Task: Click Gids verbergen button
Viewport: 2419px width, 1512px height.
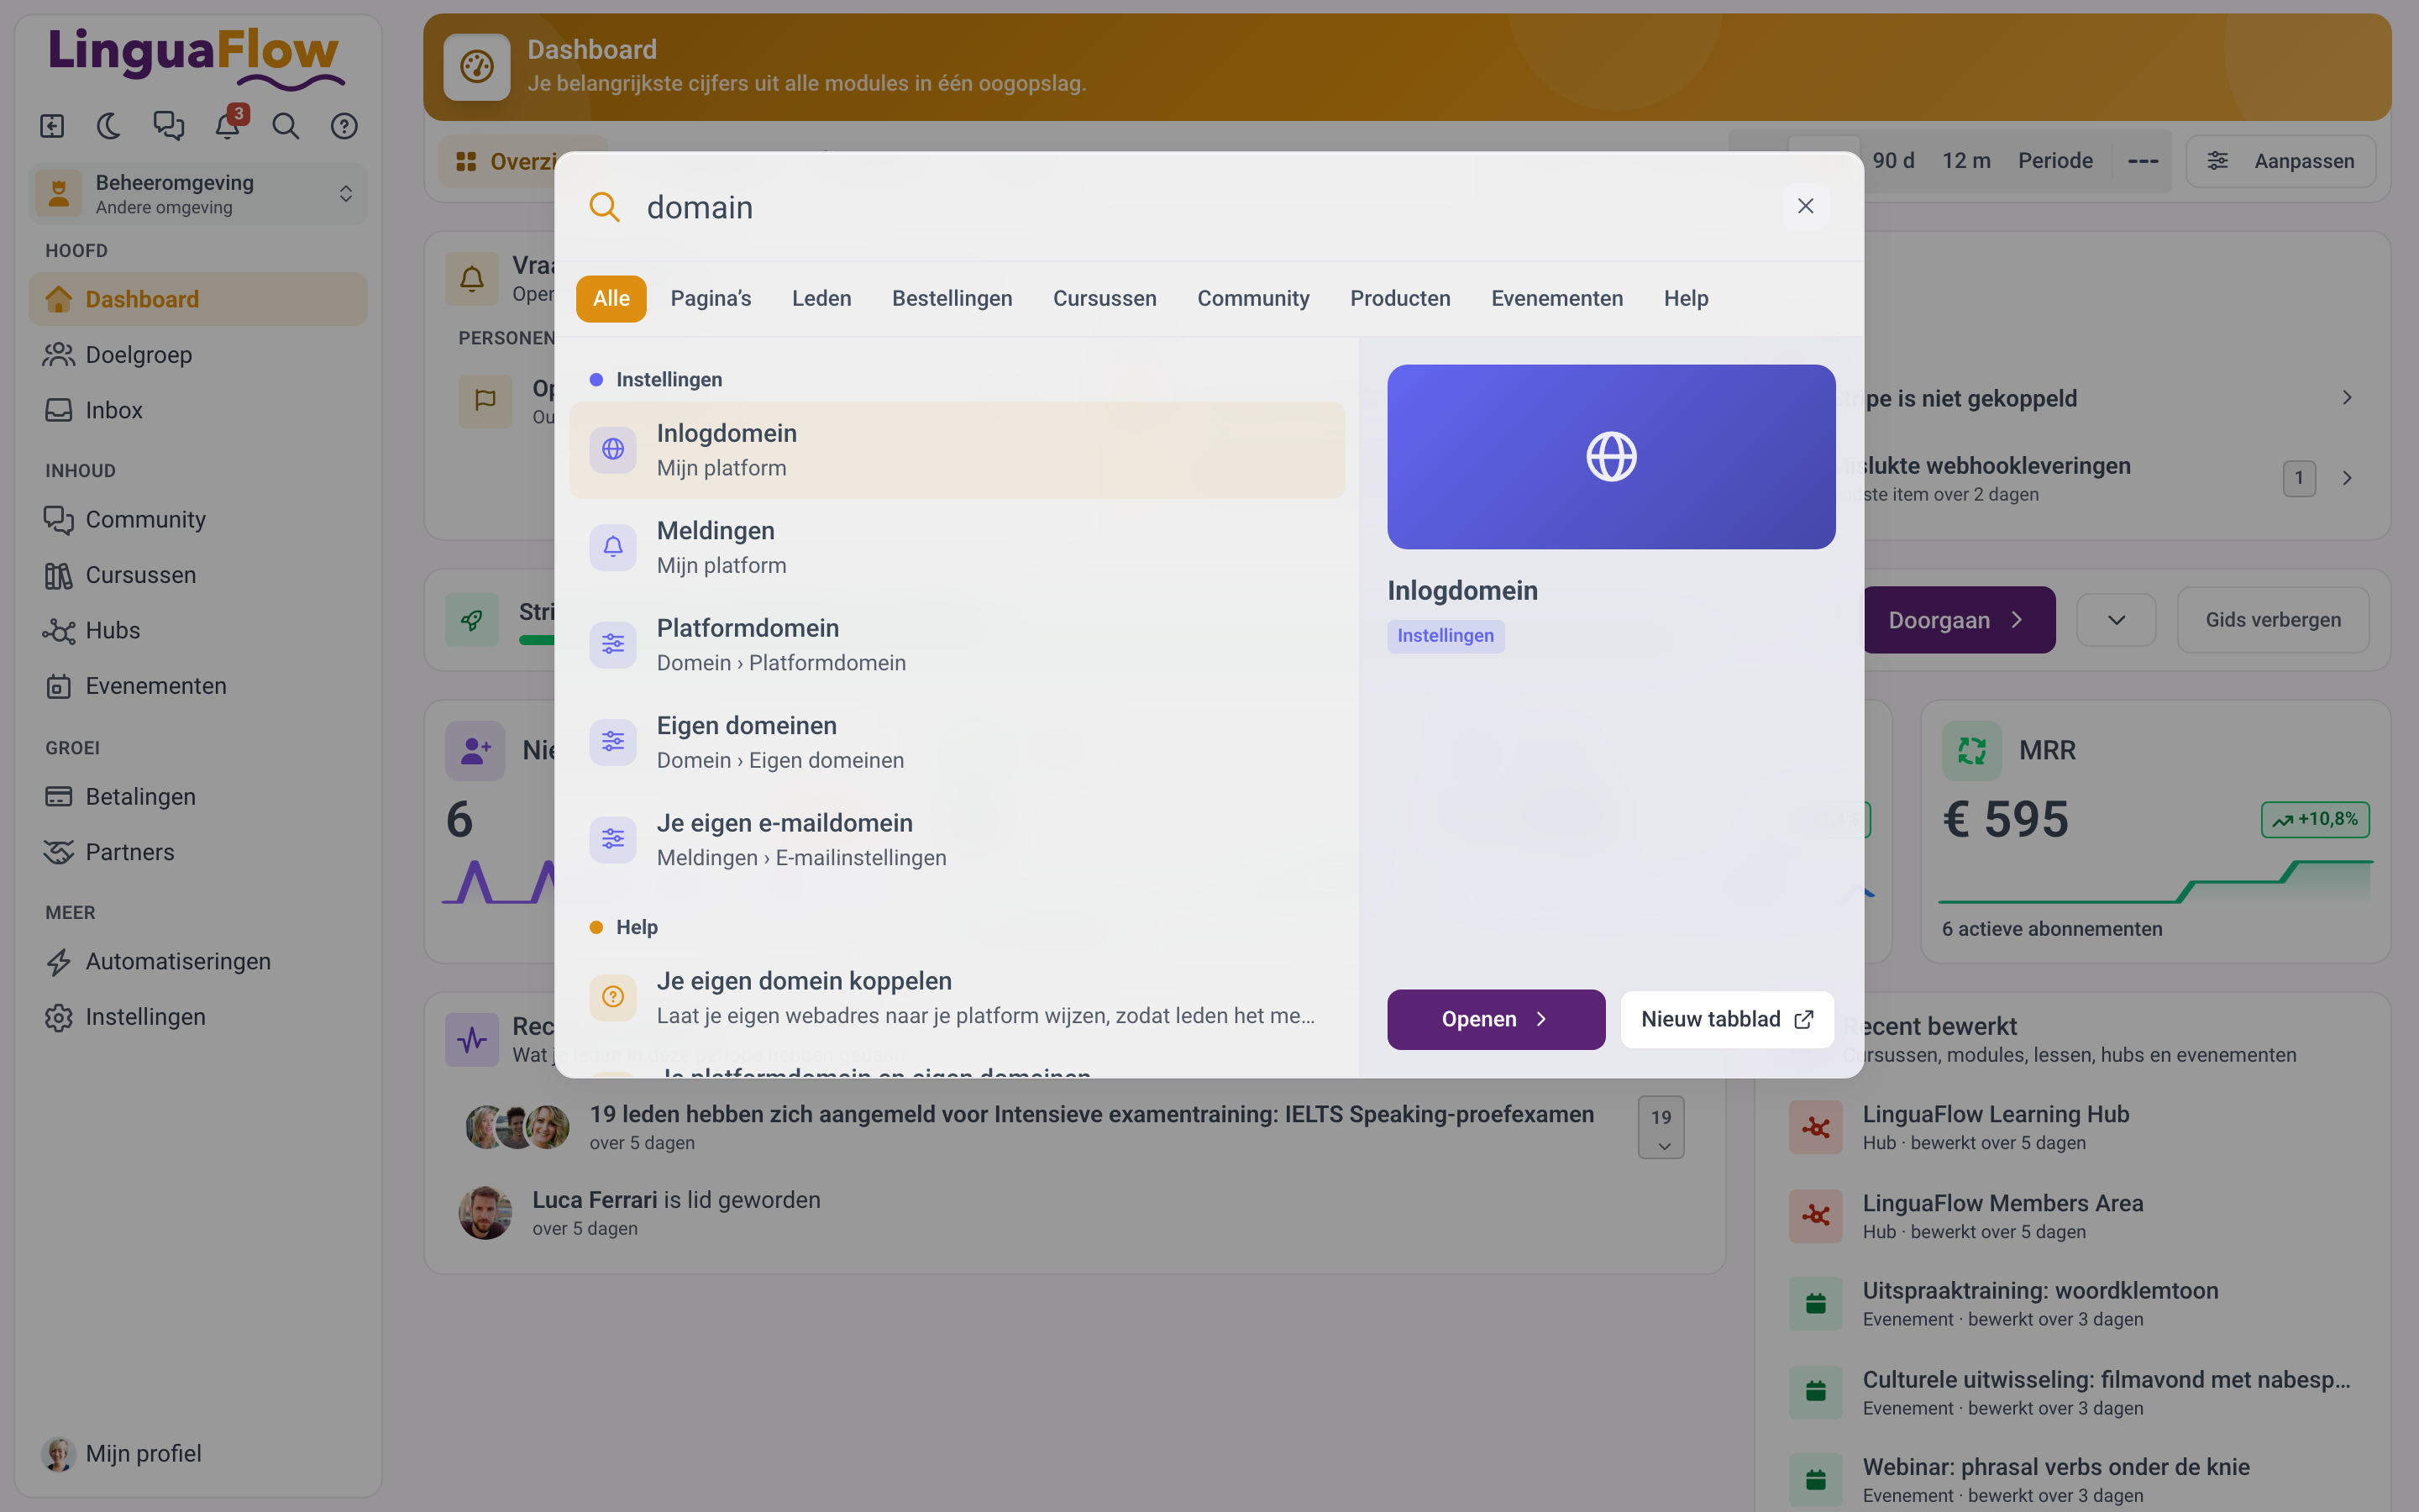Action: click(x=2273, y=620)
